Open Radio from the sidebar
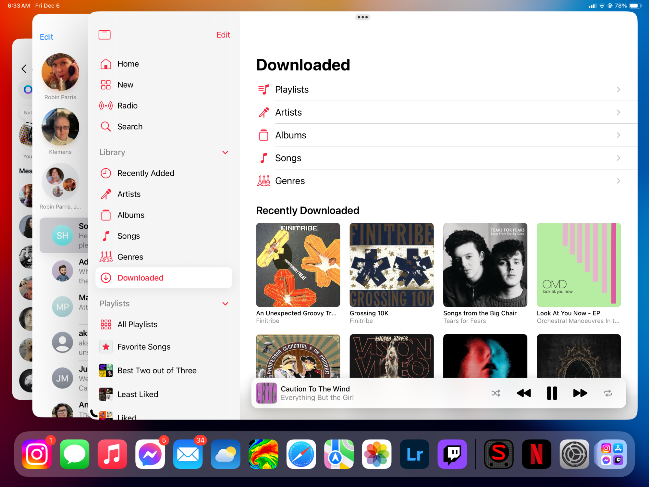The width and height of the screenshot is (649, 487). pos(127,106)
